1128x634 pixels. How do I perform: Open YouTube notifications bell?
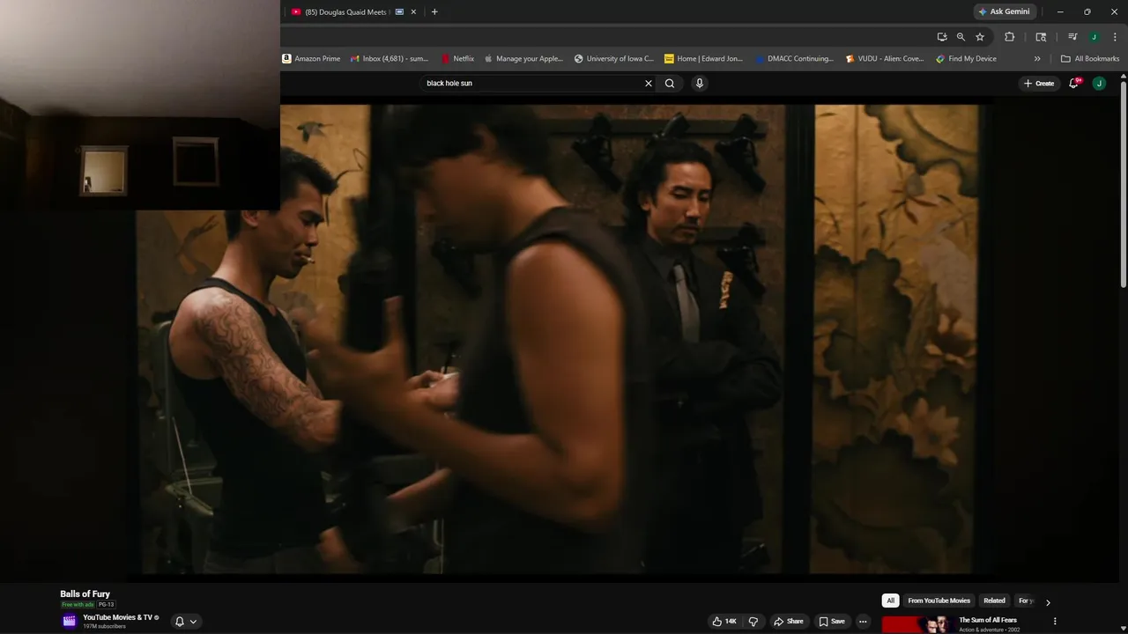click(1074, 84)
